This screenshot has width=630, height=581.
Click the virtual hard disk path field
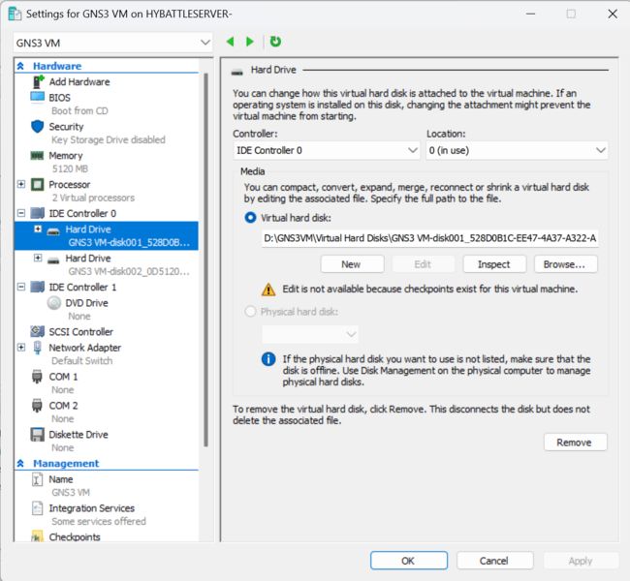(430, 238)
